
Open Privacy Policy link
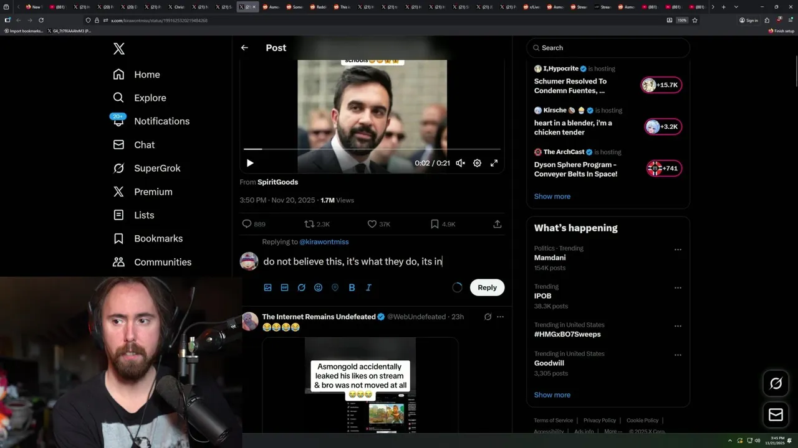[599, 421]
